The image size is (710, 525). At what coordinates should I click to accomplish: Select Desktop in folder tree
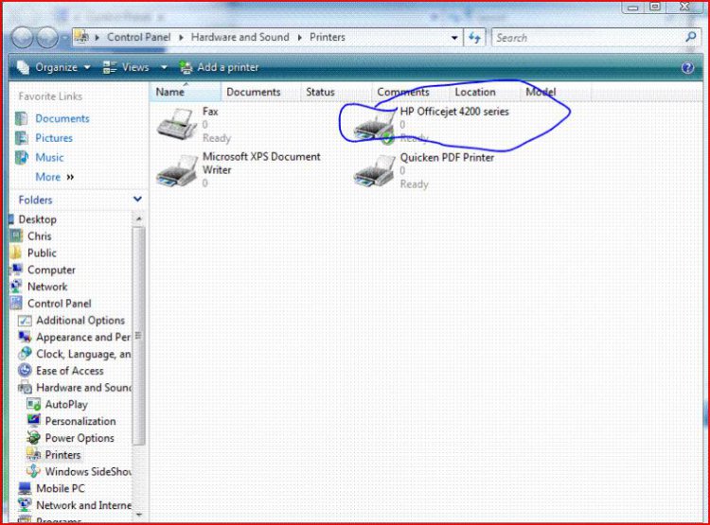pos(37,219)
